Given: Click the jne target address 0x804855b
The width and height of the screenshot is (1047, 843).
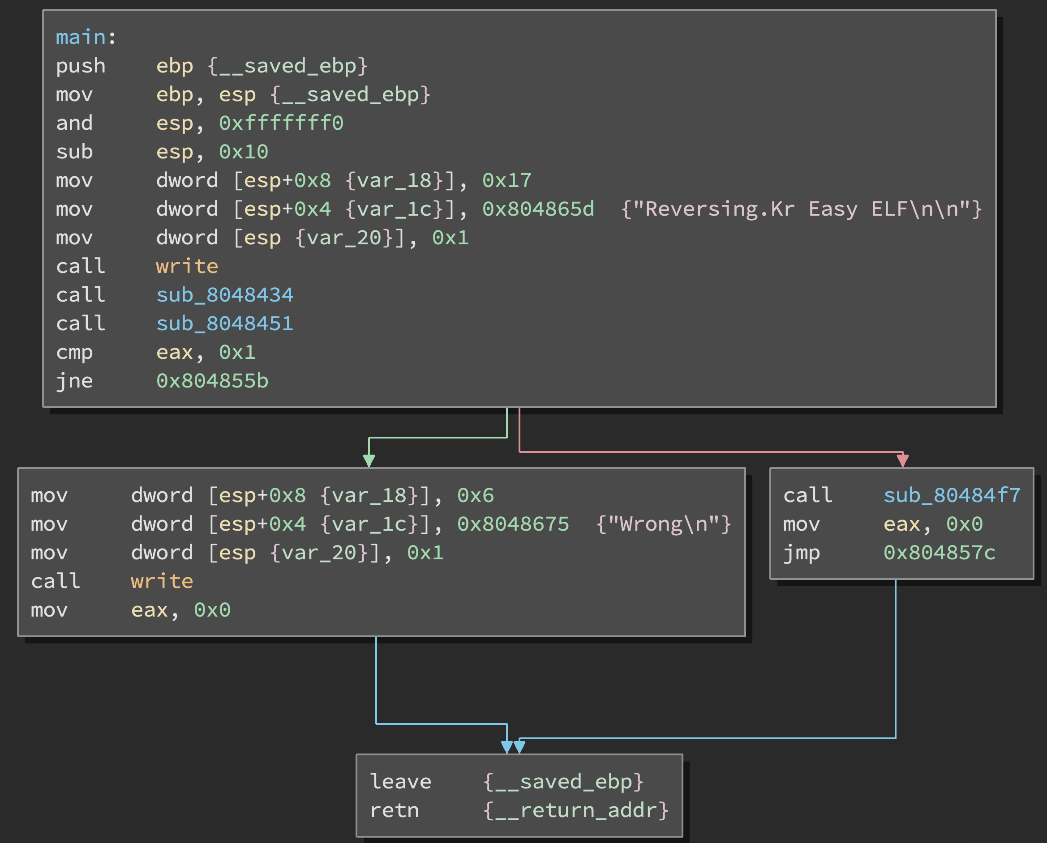Looking at the screenshot, I should pos(212,381).
